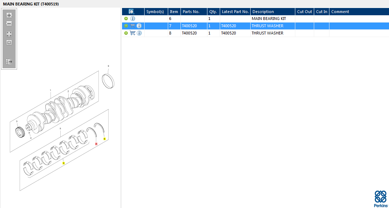Click the green gear icon for item 6
This screenshot has height=208, width=389.
(126, 19)
